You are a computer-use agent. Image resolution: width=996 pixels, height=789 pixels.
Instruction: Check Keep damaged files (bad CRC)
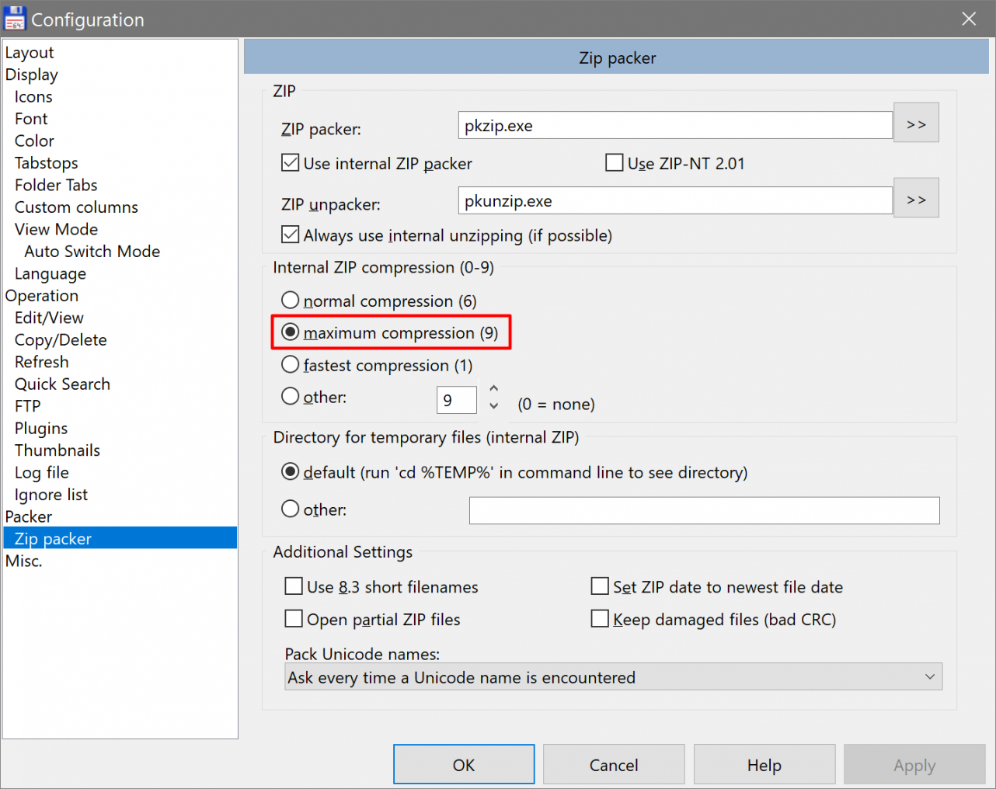tap(600, 619)
